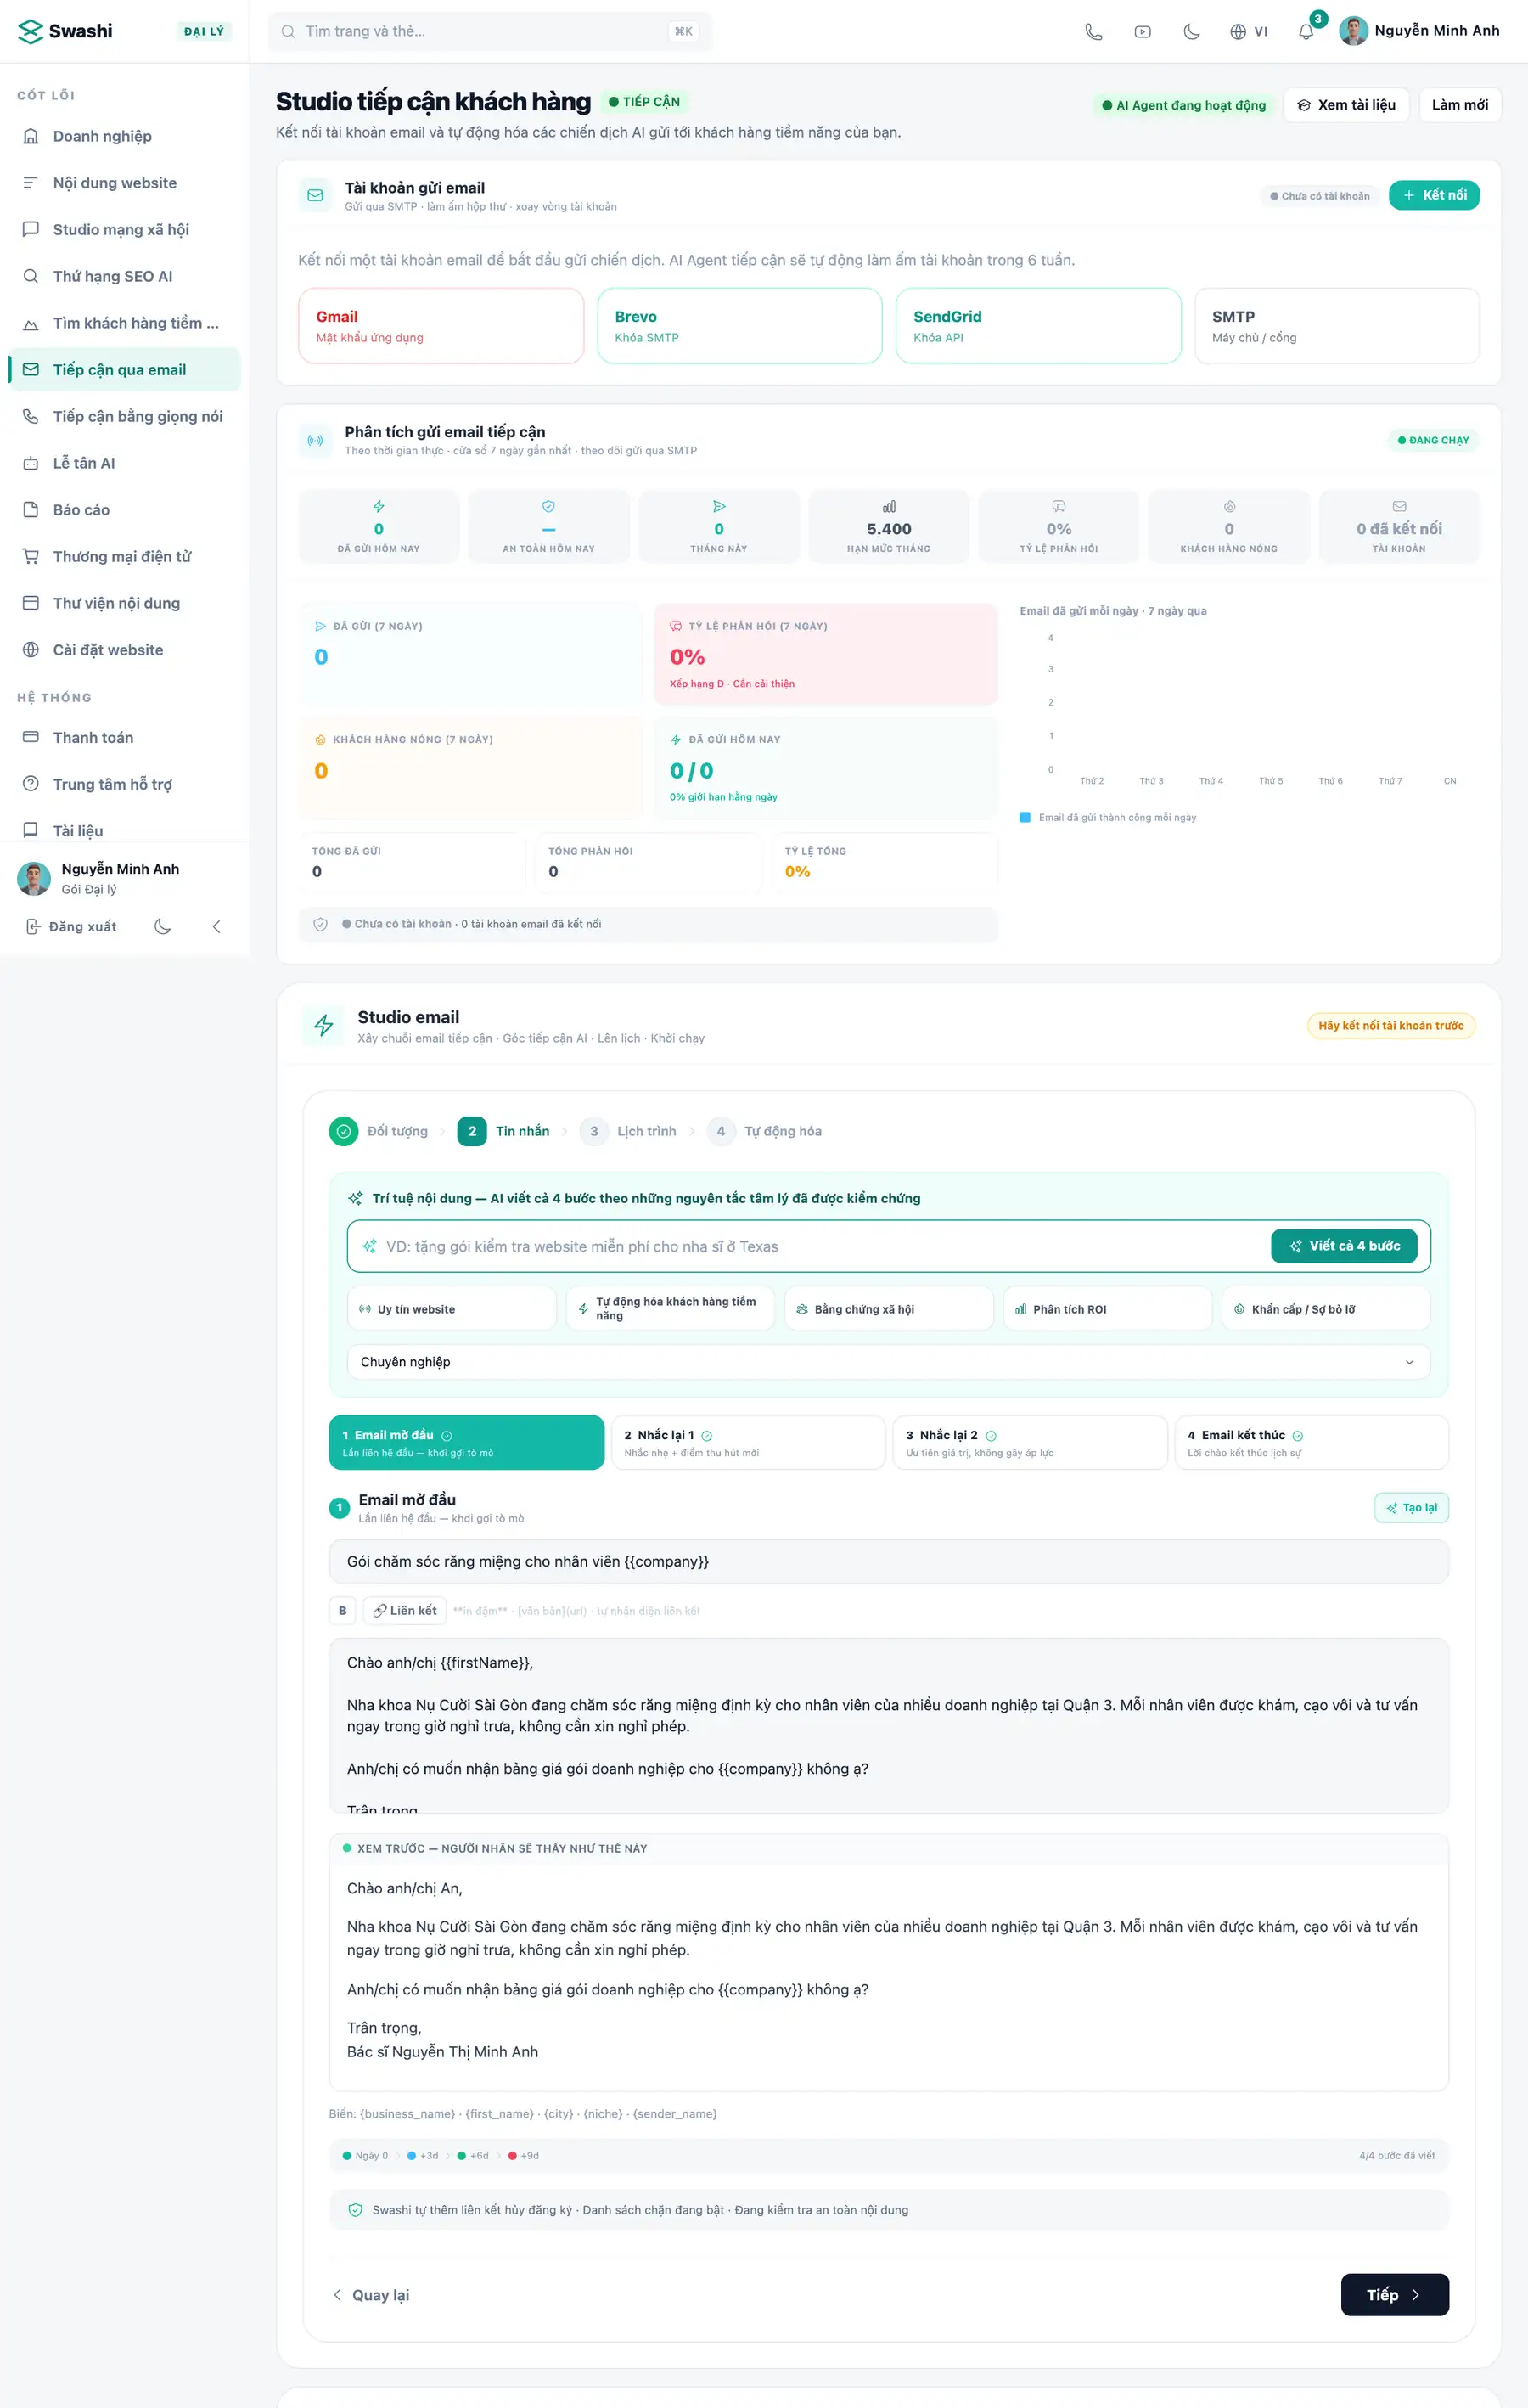The width and height of the screenshot is (1528, 2408).
Task: Click the green Kết nối button
Action: 1434,195
